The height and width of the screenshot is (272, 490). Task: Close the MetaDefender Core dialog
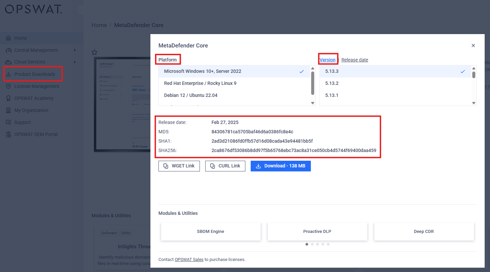tap(473, 45)
